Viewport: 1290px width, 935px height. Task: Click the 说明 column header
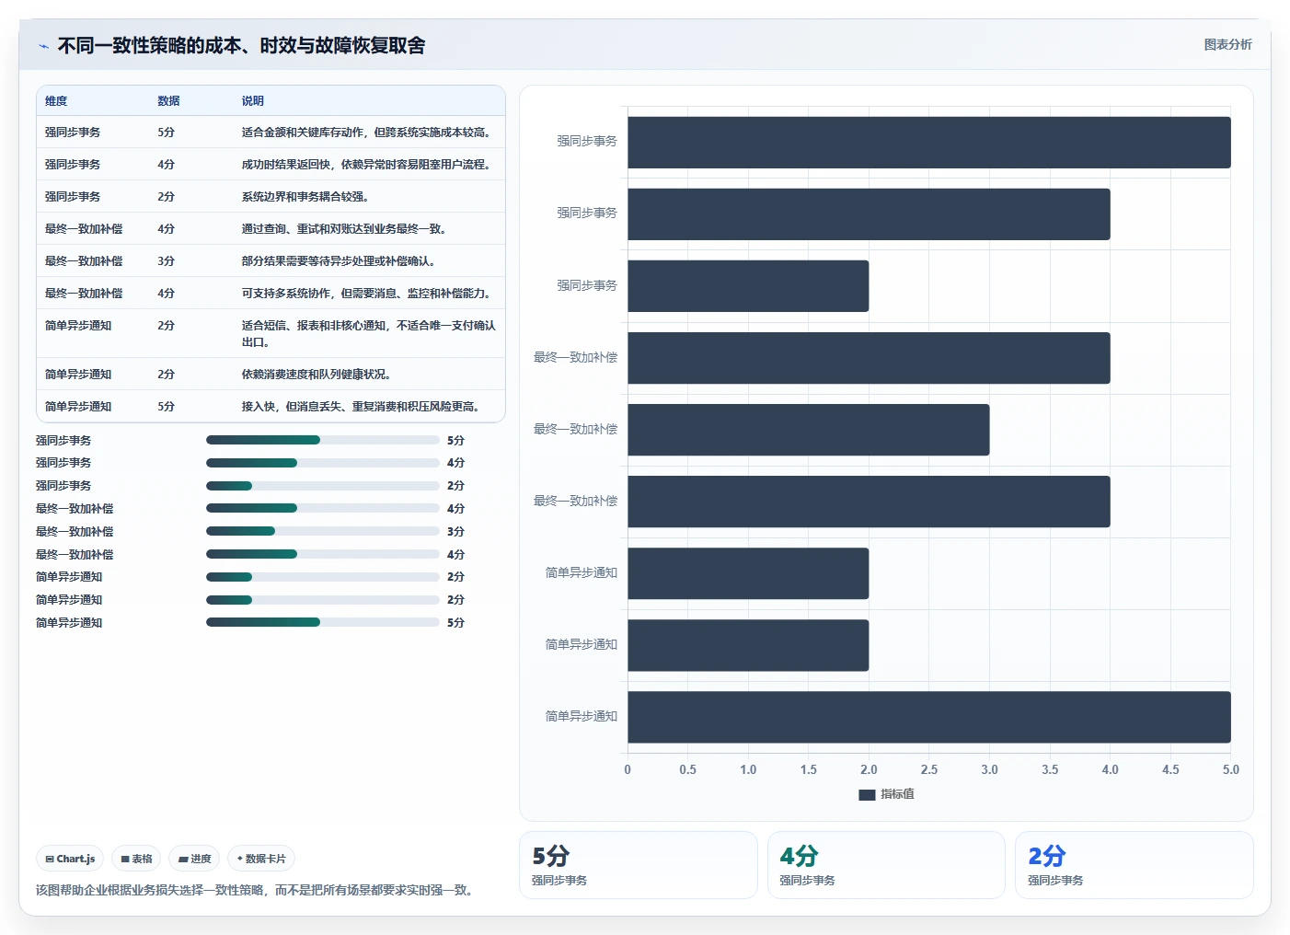coord(253,101)
